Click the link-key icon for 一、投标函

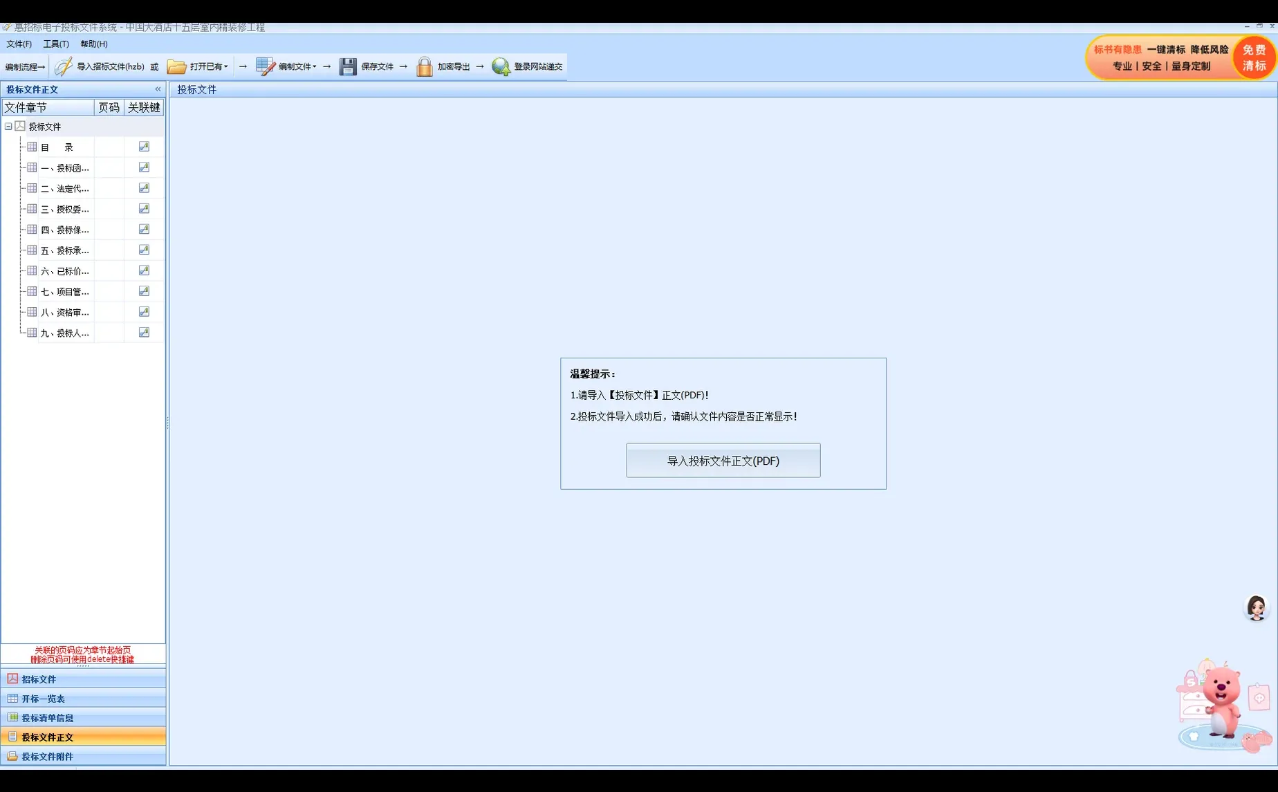pos(144,167)
